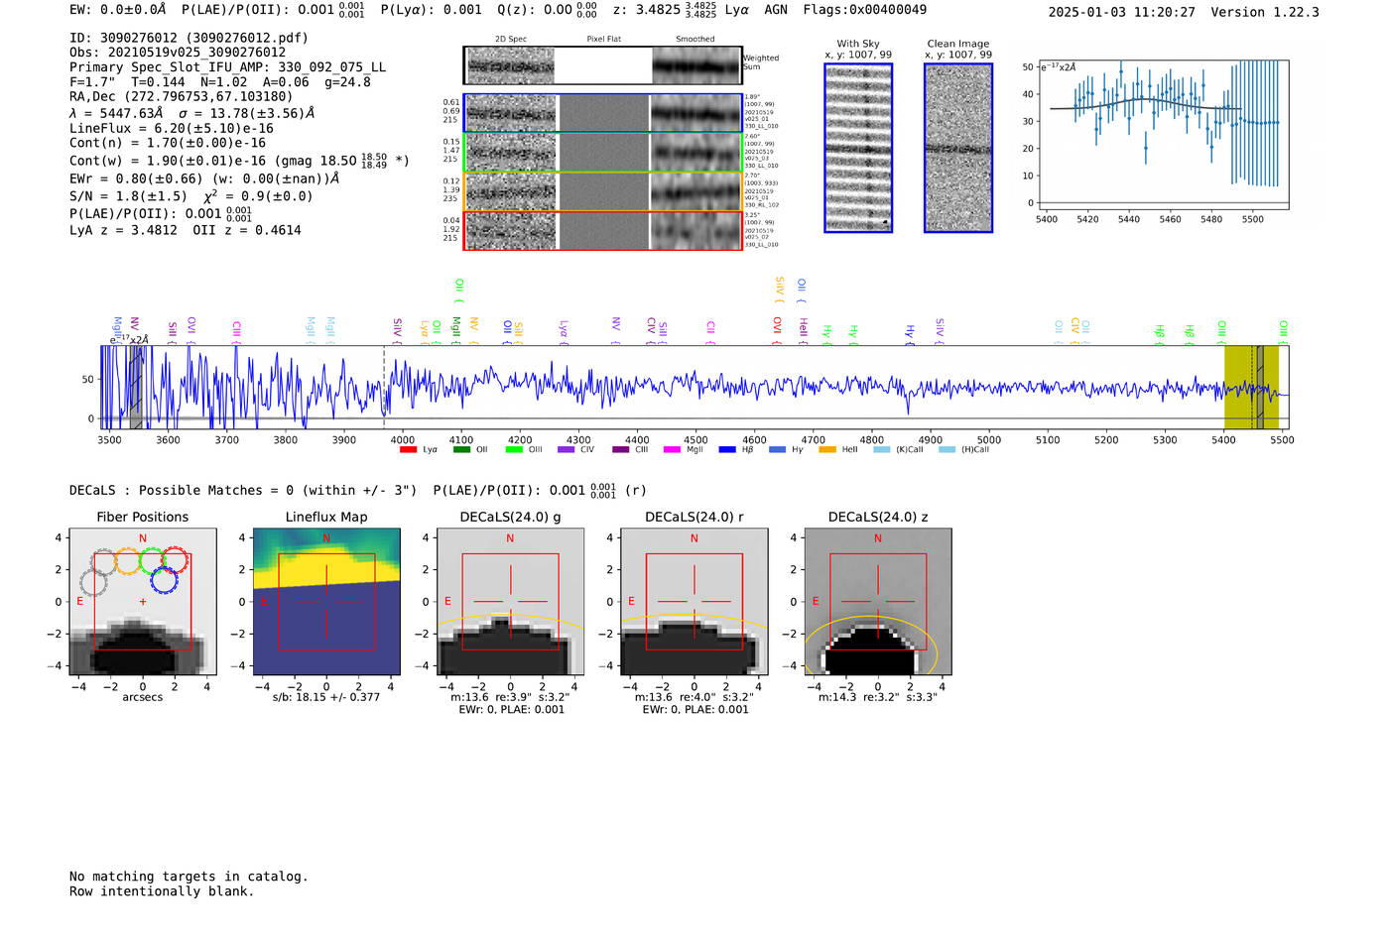1389x945 pixels.
Task: Select the orange HeII legend swatch
Action: pyautogui.click(x=827, y=450)
